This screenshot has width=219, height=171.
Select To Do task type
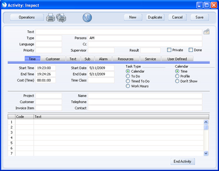128,76
